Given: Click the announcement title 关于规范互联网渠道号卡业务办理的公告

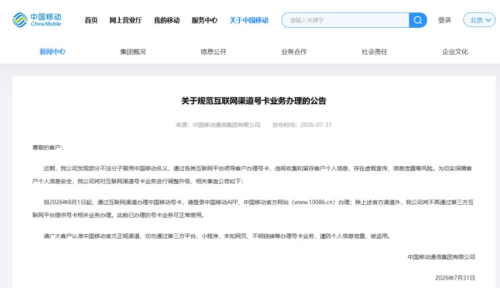Looking at the screenshot, I should pos(254,101).
